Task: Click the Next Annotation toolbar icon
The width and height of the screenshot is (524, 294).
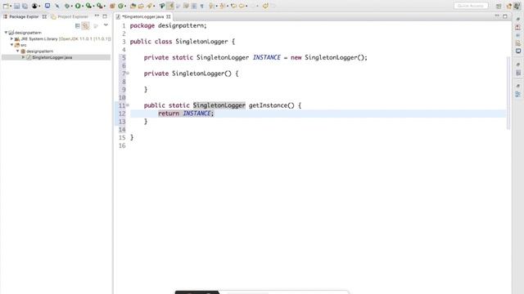Action: pos(211,6)
